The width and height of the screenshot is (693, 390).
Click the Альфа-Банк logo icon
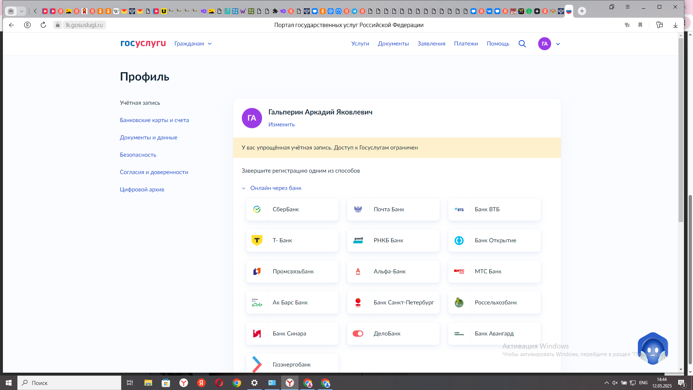click(358, 272)
